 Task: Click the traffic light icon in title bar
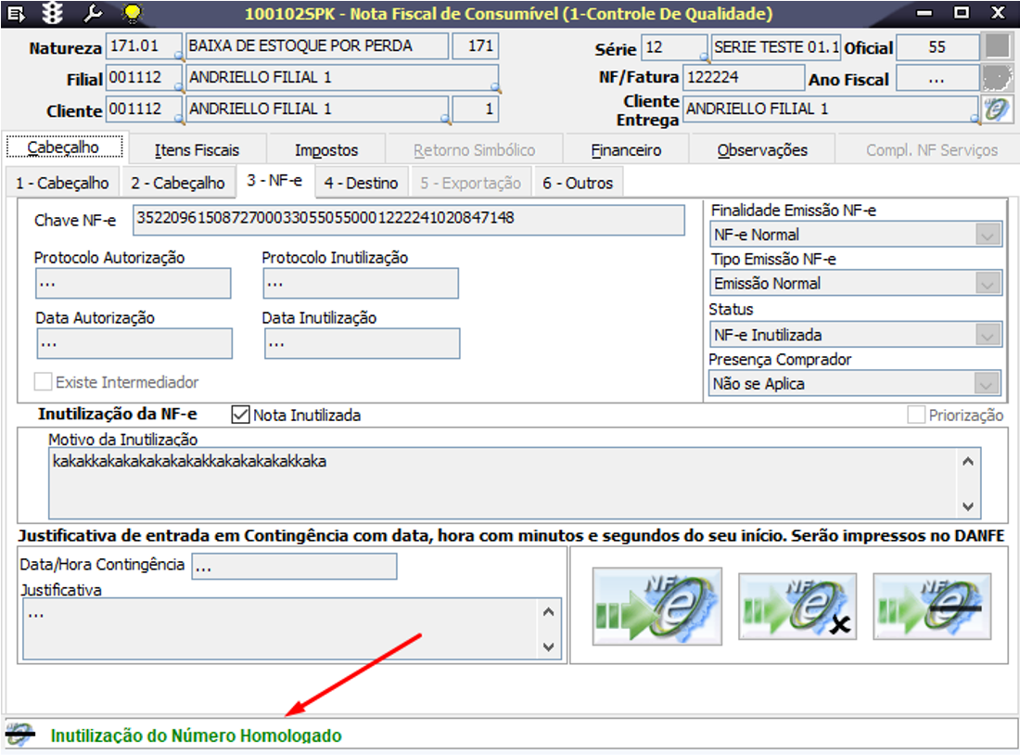[x=53, y=13]
